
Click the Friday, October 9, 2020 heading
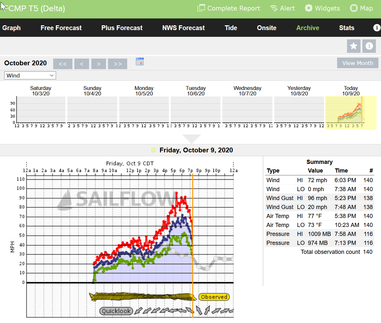click(x=196, y=150)
